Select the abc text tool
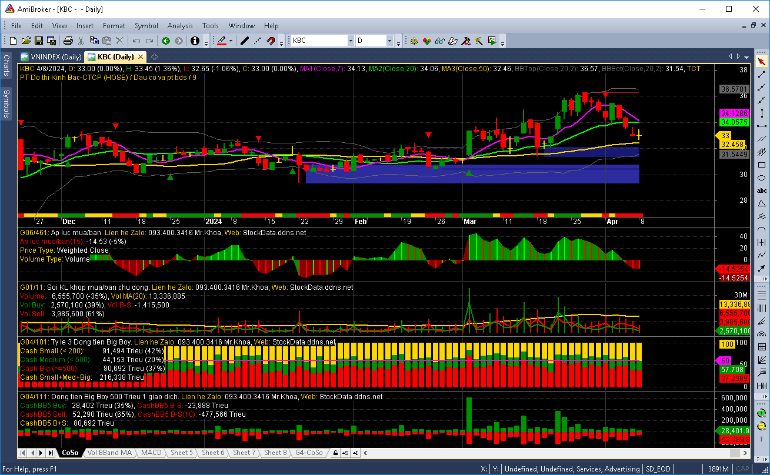 click(762, 190)
